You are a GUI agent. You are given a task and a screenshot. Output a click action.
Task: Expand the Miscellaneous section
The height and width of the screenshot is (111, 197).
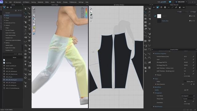click(x=154, y=106)
